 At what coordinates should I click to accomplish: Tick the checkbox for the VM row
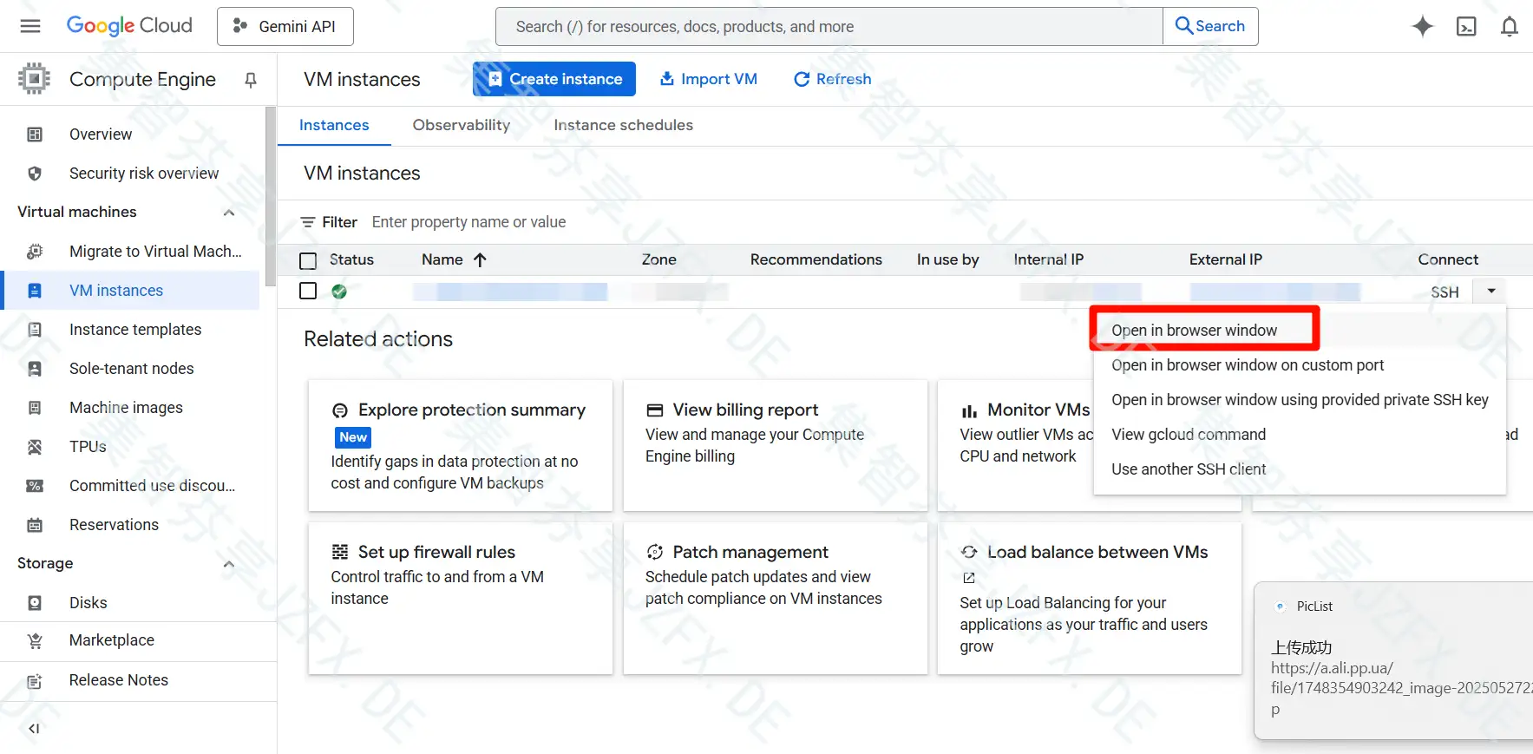pyautogui.click(x=308, y=291)
